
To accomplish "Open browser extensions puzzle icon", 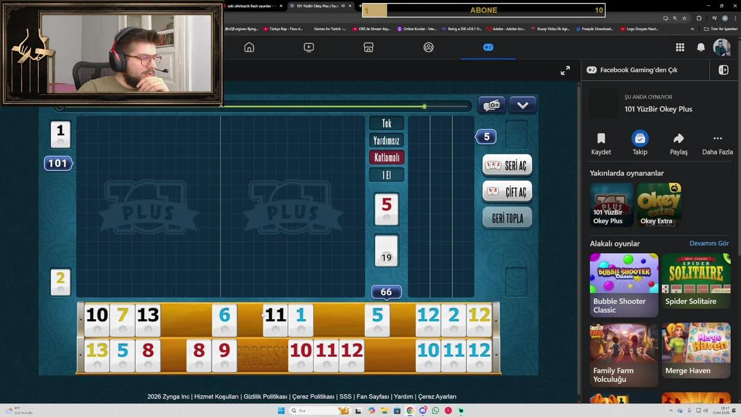I will click(699, 18).
